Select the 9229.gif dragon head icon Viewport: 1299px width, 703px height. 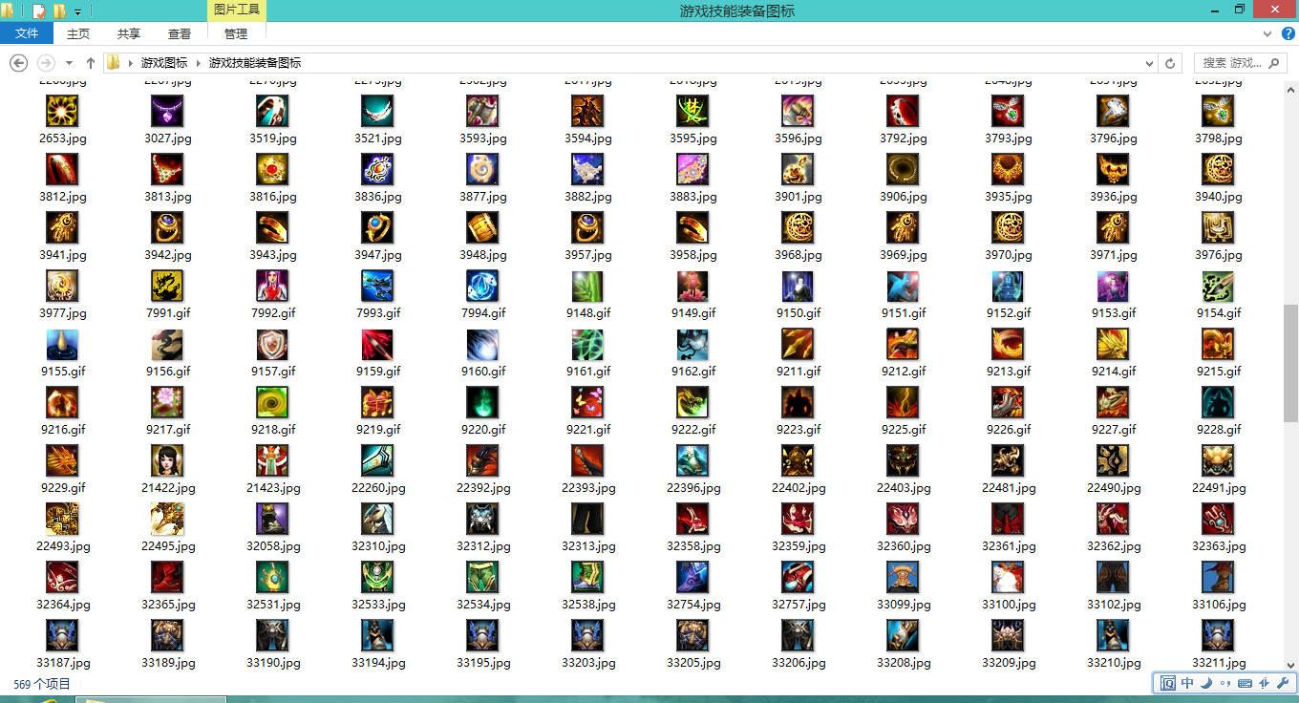62,461
